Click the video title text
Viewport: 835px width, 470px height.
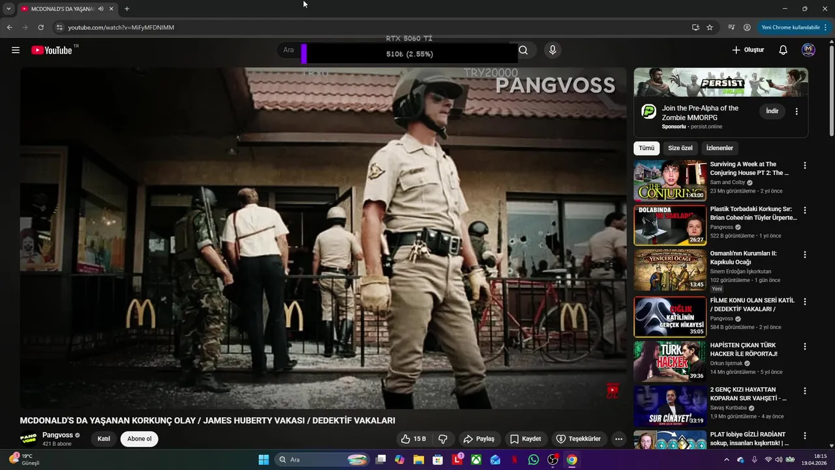pos(207,420)
